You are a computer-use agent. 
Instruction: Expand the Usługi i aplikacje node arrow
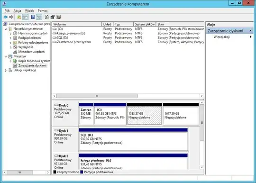[6, 70]
